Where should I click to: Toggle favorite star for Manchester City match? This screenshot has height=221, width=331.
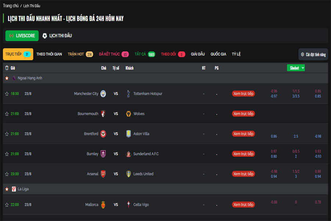[x=7, y=94]
